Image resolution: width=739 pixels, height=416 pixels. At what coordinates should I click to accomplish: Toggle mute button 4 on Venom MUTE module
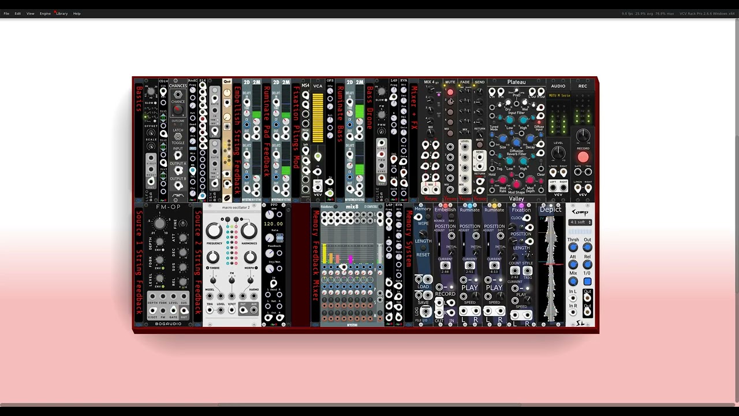tap(450, 122)
